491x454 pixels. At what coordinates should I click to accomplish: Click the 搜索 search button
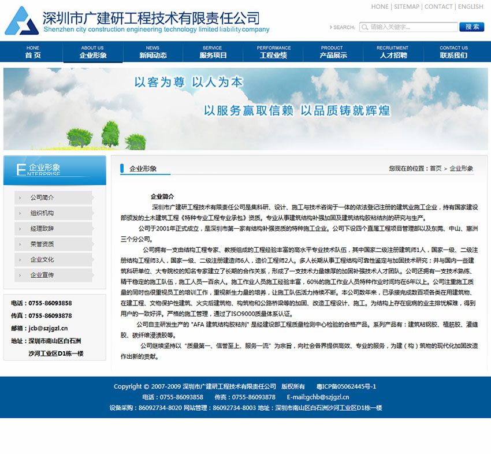471,27
